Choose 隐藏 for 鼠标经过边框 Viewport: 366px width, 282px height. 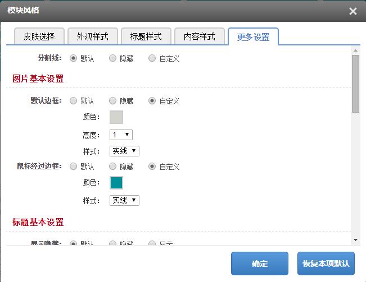tap(113, 167)
